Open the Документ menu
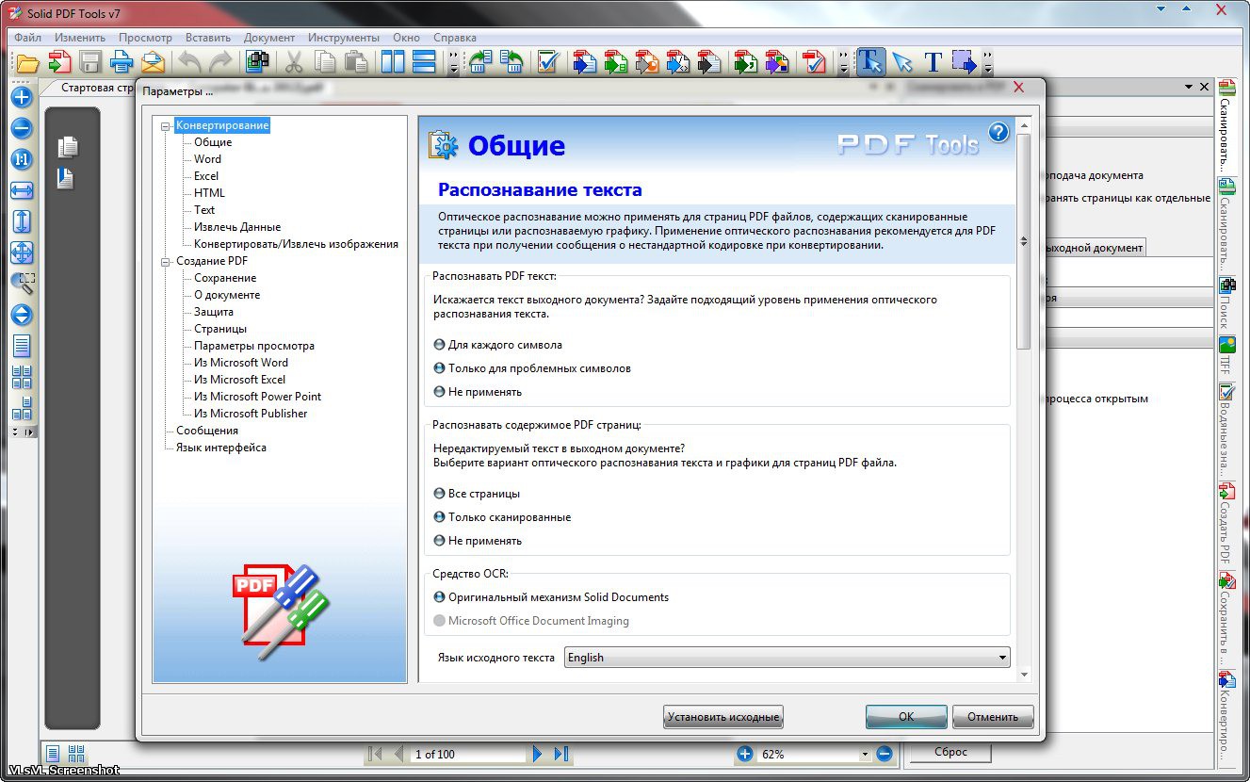The width and height of the screenshot is (1250, 782). tap(269, 38)
